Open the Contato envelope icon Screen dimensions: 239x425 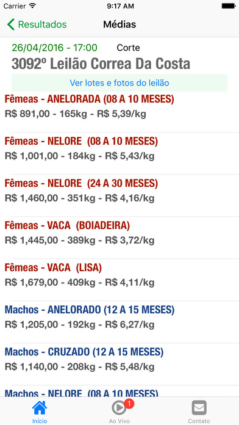click(x=199, y=408)
